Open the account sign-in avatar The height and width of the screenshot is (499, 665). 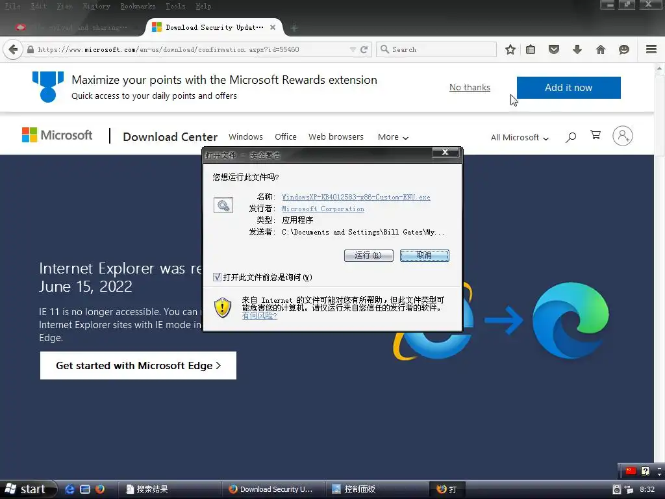[623, 136]
